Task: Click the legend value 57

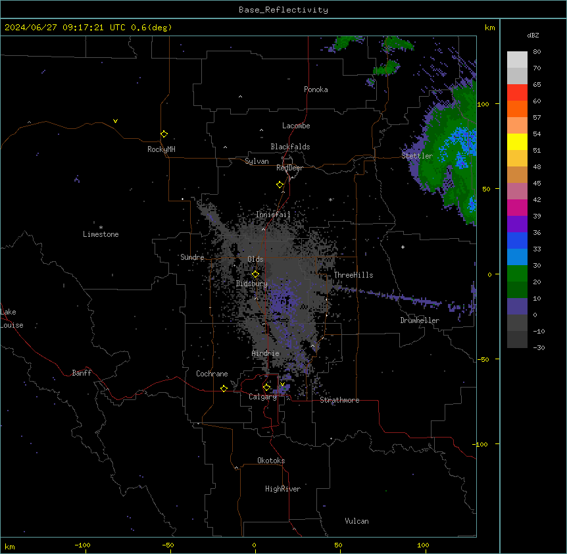Action: [x=537, y=118]
